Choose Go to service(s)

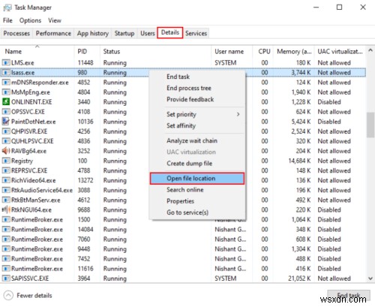[197, 212]
